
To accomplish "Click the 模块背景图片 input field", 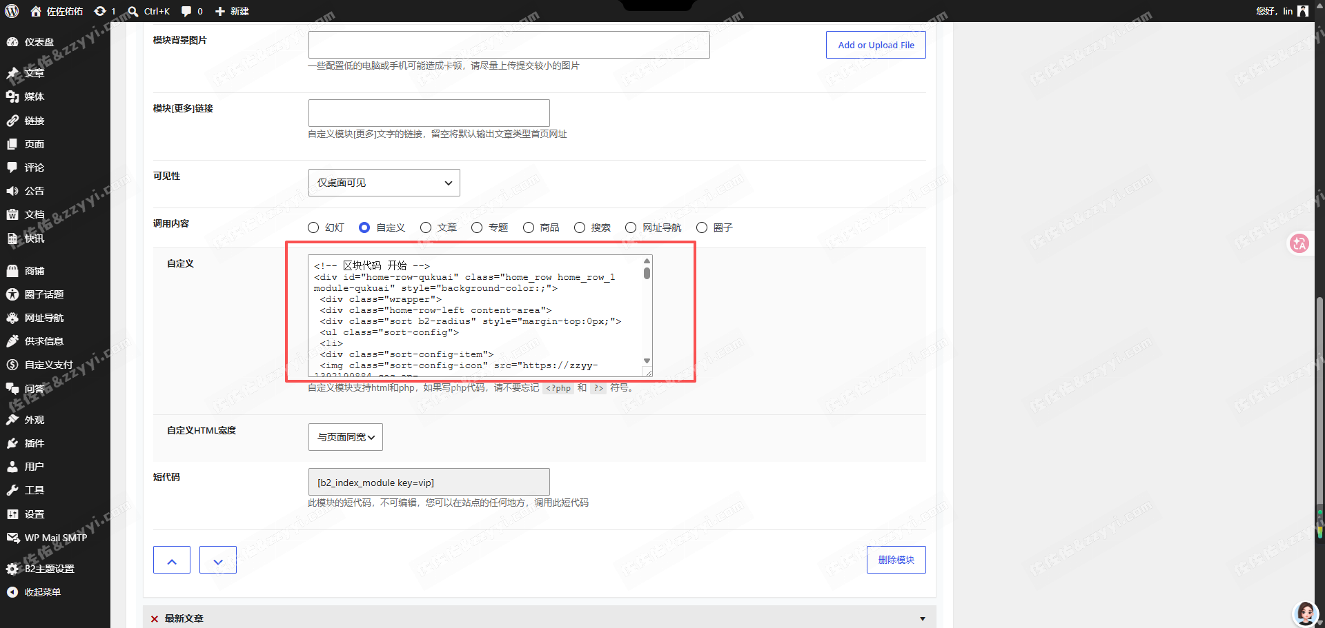I will coord(509,45).
